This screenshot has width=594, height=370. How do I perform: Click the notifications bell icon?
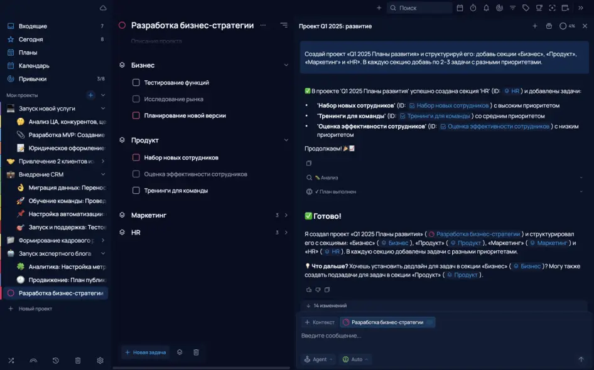[485, 8]
